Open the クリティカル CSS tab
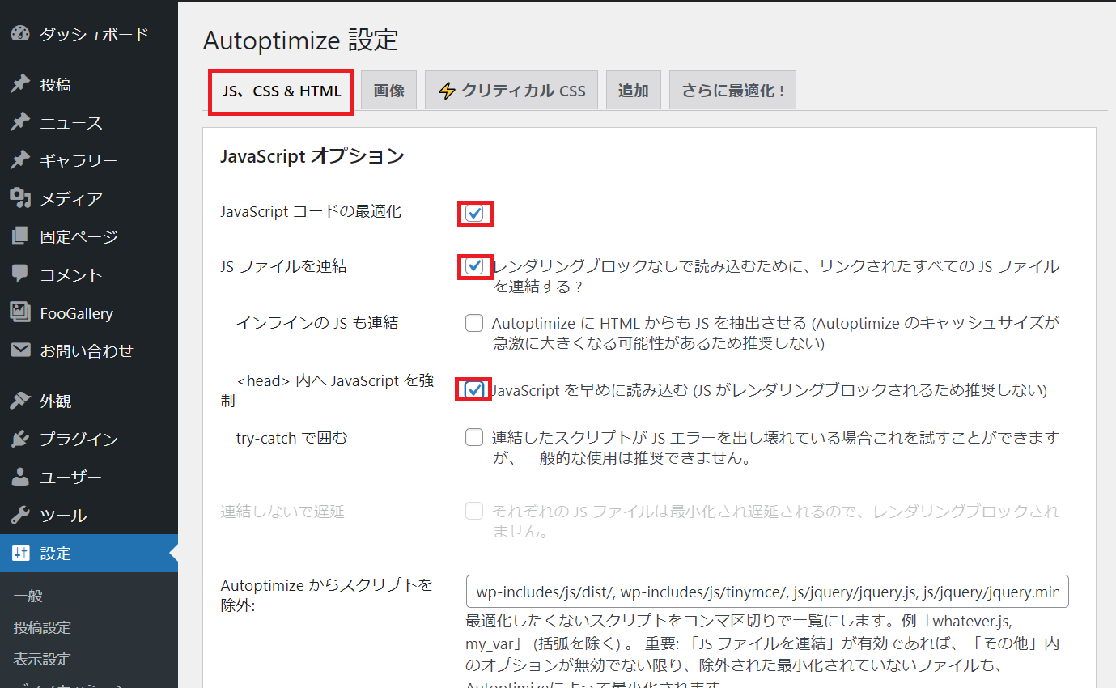Screen dimensions: 1116x688 [511, 91]
